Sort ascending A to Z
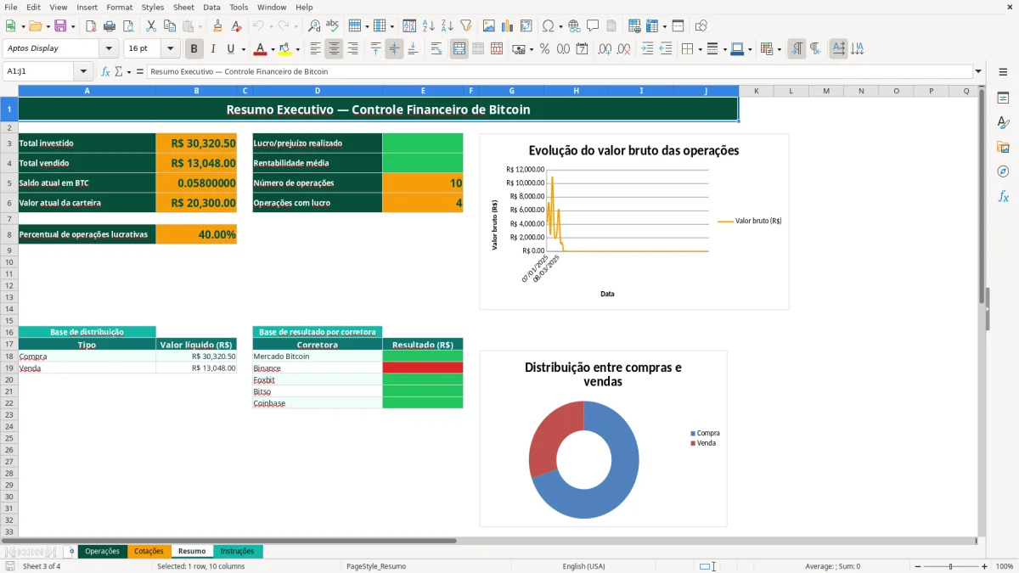The image size is (1019, 573). pos(428,26)
